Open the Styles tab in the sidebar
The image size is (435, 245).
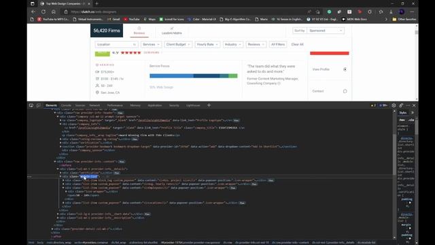(403, 113)
